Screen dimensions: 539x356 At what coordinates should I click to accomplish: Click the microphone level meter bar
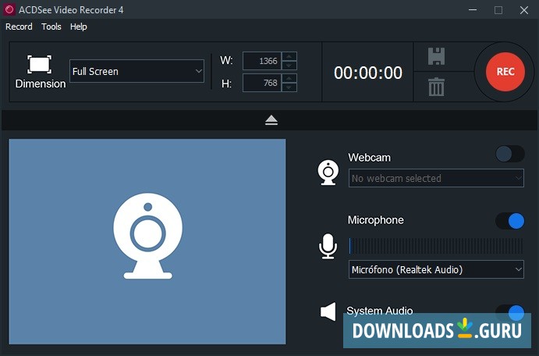pos(436,246)
